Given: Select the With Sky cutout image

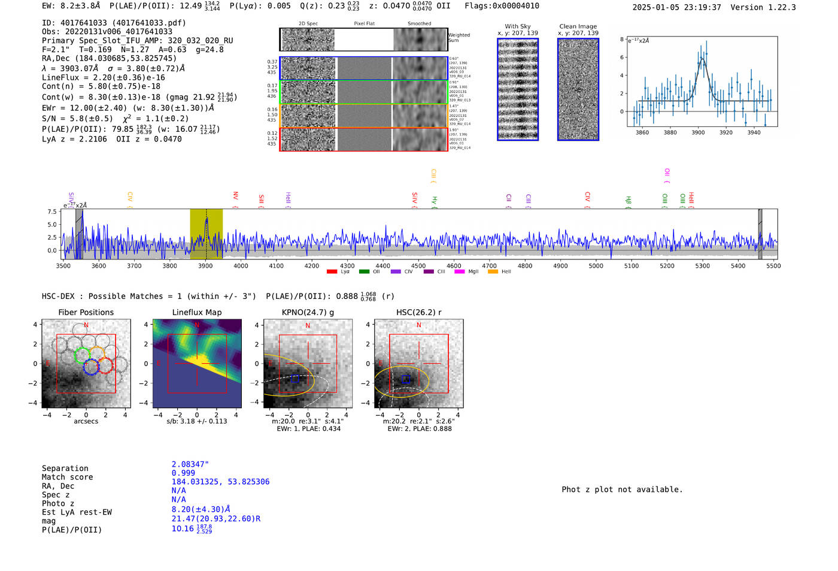Looking at the screenshot, I should (518, 89).
